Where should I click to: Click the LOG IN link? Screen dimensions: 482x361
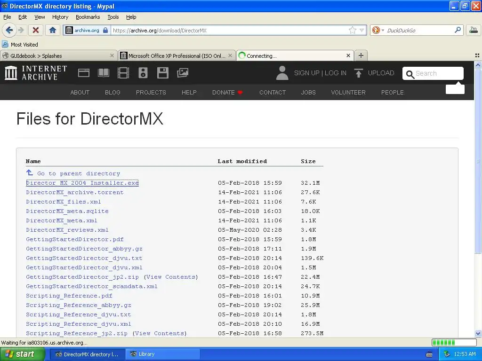point(336,73)
